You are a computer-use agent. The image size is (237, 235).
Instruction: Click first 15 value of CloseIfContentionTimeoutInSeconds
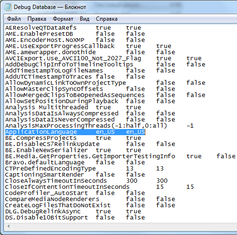coord(160,187)
